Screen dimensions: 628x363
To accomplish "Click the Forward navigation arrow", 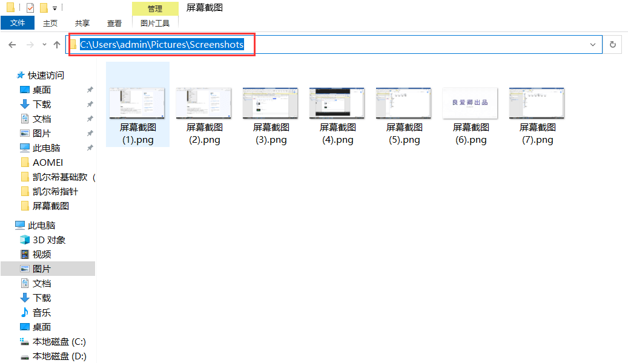I will [29, 44].
